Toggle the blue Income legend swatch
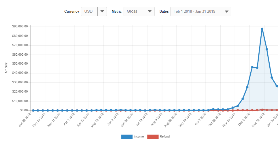This screenshot has width=278, height=141. (127, 136)
